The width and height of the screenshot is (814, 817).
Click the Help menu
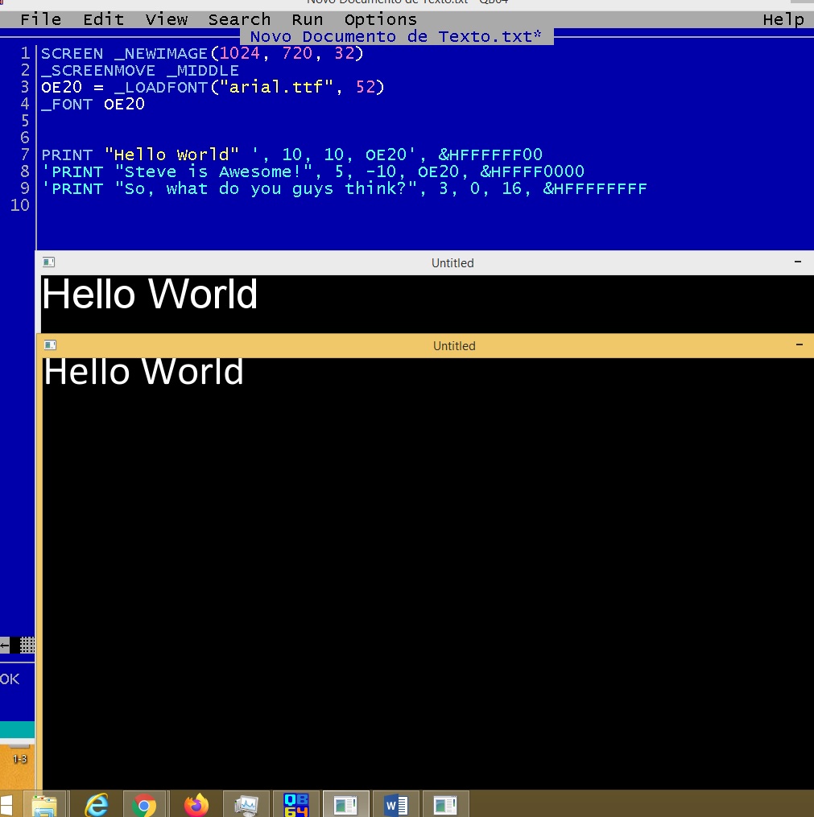783,19
